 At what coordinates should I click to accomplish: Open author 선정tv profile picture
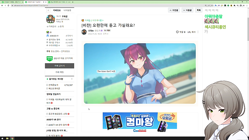pos(84,32)
